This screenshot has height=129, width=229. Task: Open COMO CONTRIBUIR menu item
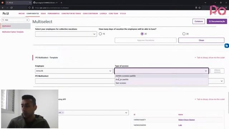(90, 14)
